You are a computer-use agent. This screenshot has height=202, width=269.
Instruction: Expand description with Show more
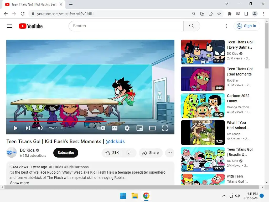pos(19,183)
